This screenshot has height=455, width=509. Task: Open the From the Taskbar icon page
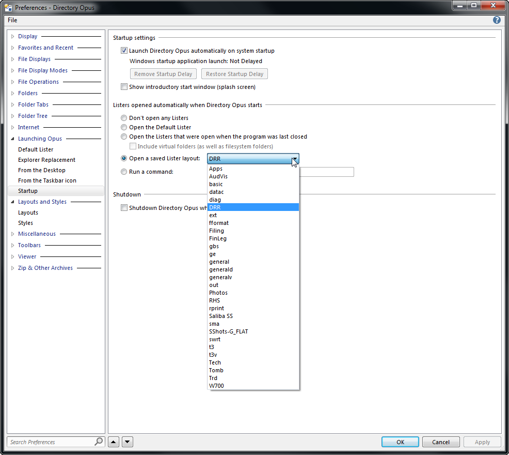pos(47,180)
